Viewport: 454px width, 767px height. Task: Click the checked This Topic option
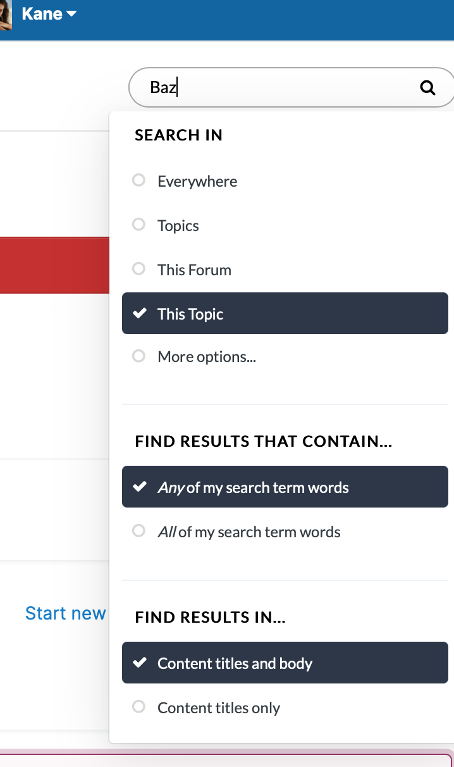pos(285,313)
